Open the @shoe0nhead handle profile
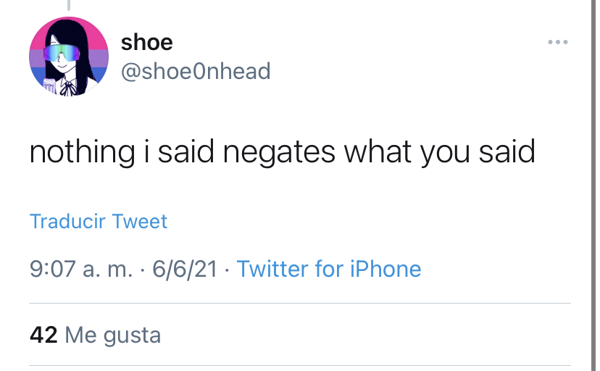The width and height of the screenshot is (600, 371). pos(196,71)
